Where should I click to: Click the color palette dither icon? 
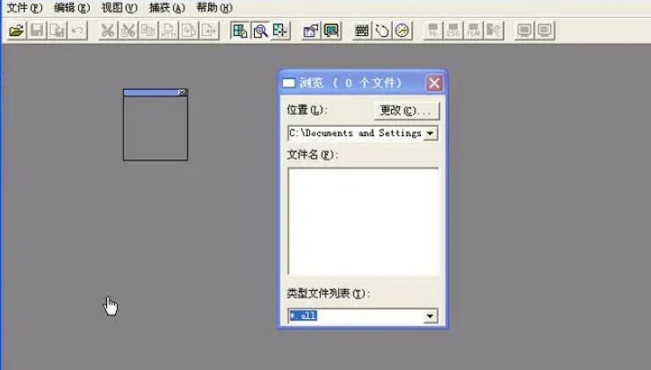coord(494,31)
